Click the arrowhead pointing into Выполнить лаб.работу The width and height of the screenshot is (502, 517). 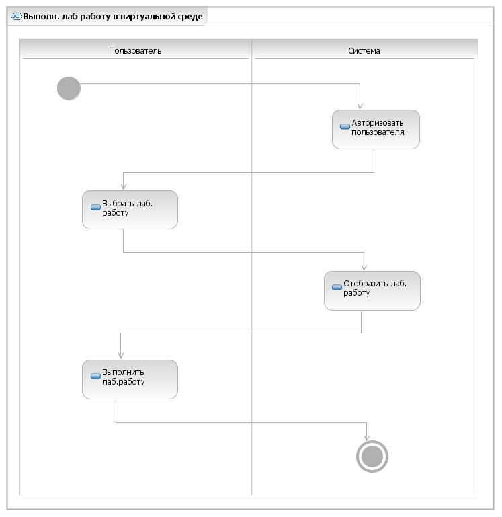click(x=121, y=356)
